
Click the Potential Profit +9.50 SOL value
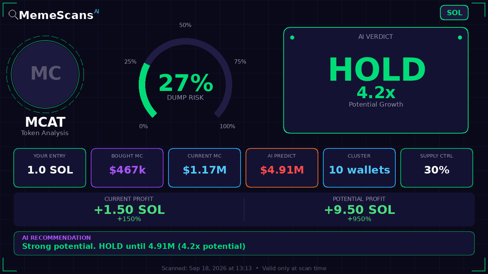click(x=359, y=210)
